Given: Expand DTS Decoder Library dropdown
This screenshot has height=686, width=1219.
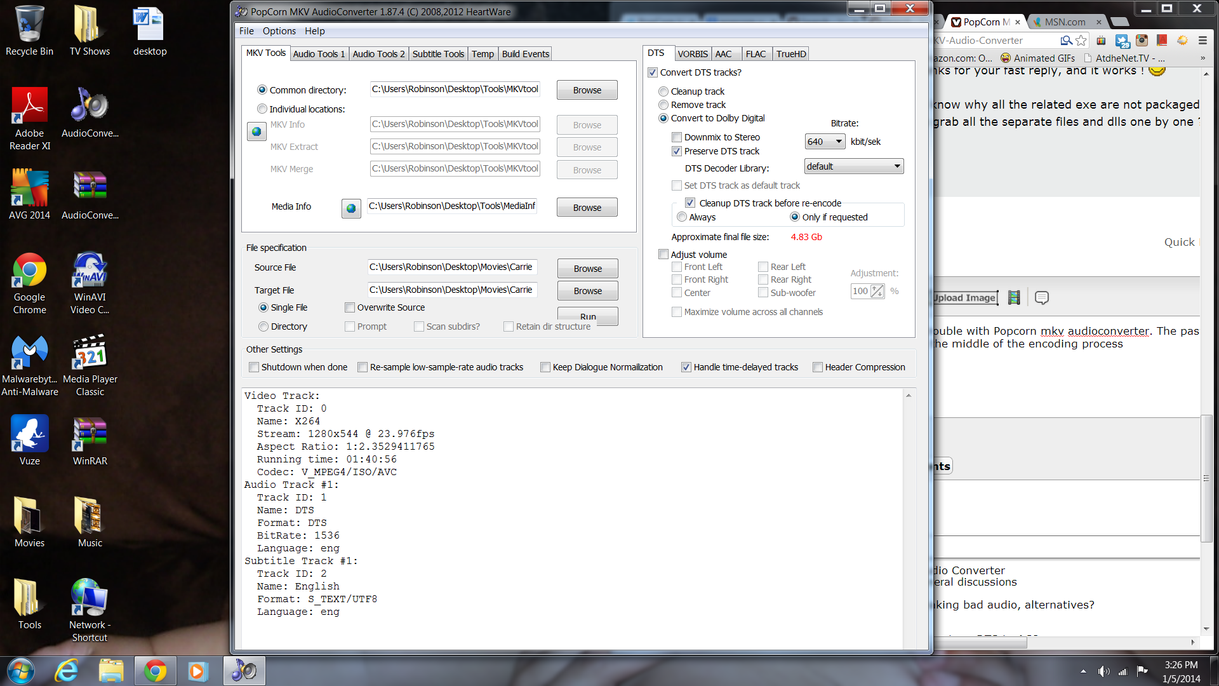Looking at the screenshot, I should pyautogui.click(x=853, y=166).
